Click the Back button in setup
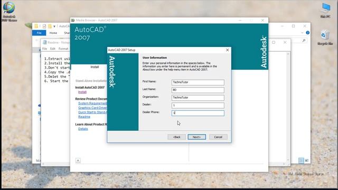 [176, 137]
